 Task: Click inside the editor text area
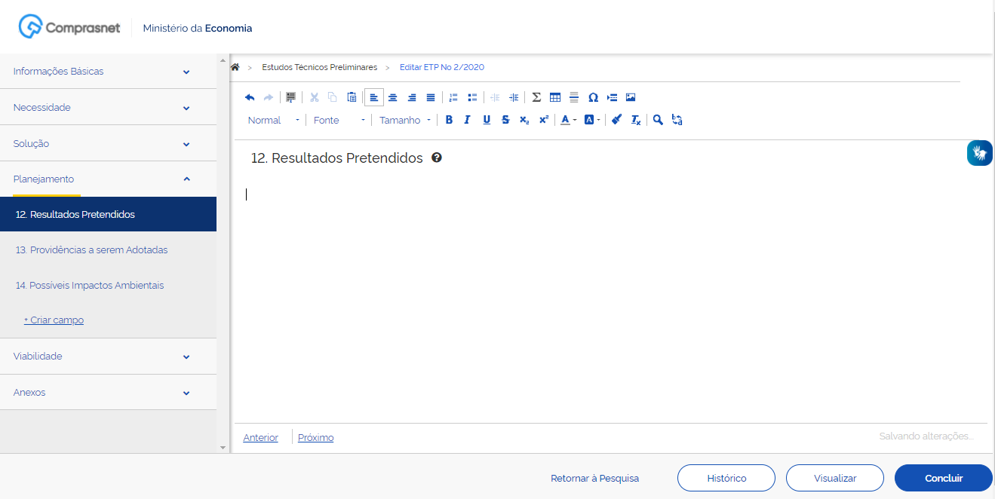[603, 286]
